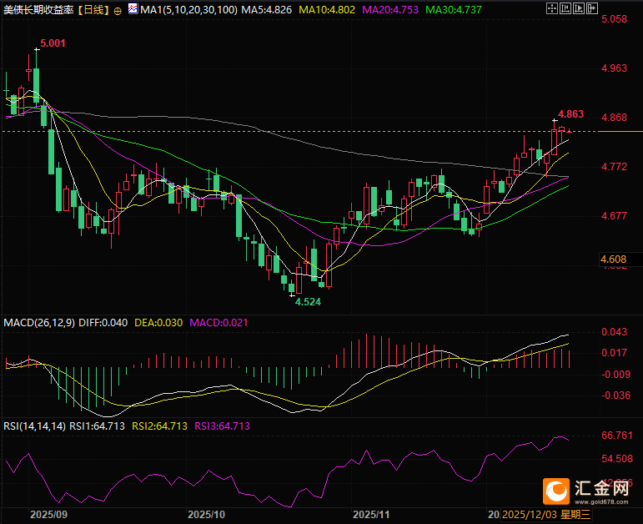Click the 5.001 high price marker
Screen dimensions: 643x524
pyautogui.click(x=53, y=43)
